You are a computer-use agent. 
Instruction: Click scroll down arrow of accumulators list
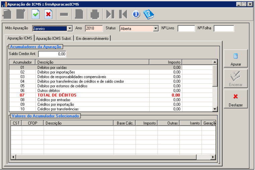coord(215,109)
